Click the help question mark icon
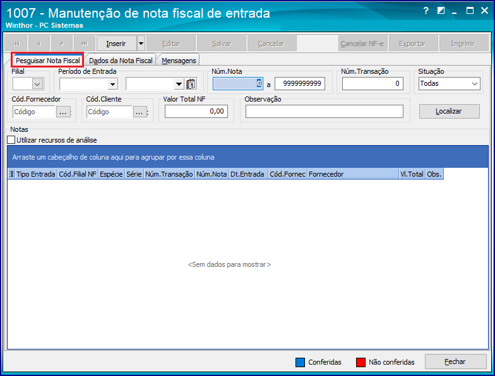The height and width of the screenshot is (376, 495). [426, 11]
